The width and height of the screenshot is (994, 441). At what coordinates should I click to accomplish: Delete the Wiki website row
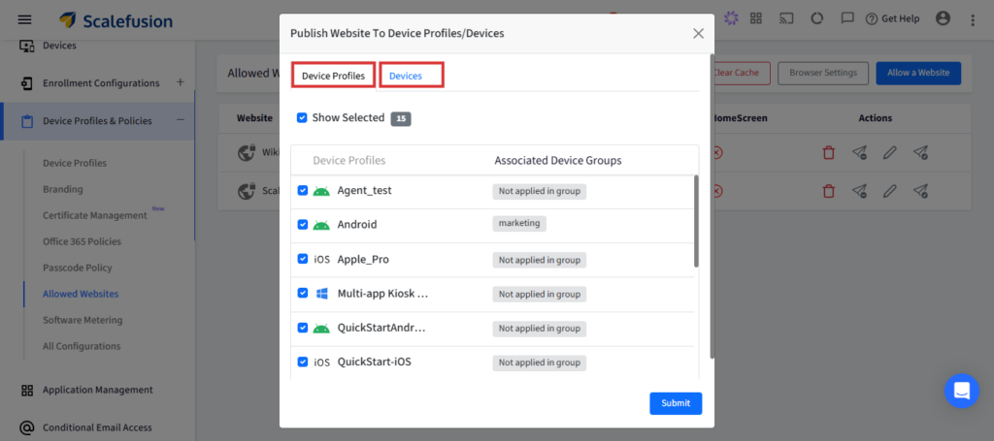[x=829, y=152]
